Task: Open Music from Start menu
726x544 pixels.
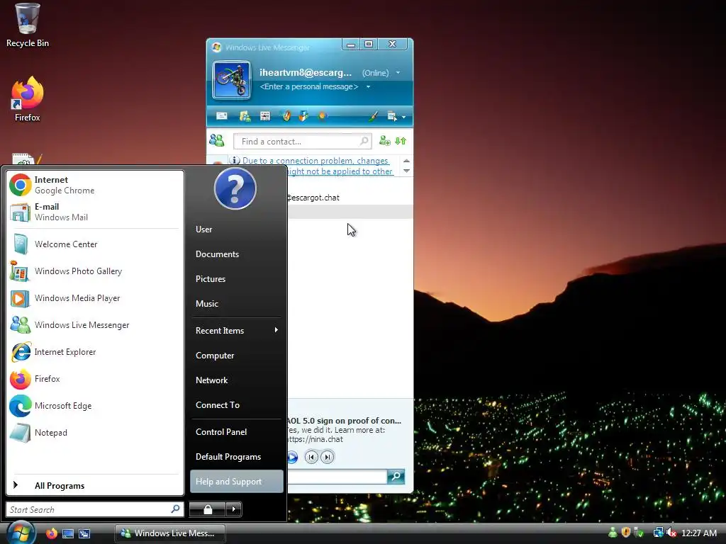Action: [x=236, y=303]
